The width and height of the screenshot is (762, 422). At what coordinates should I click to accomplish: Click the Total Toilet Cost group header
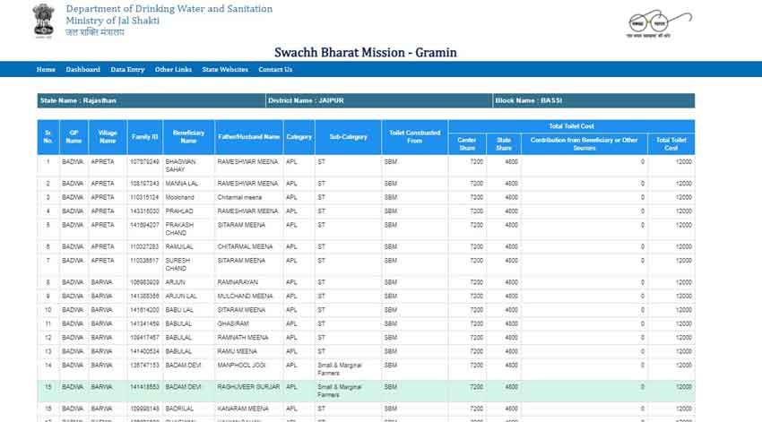pyautogui.click(x=572, y=126)
